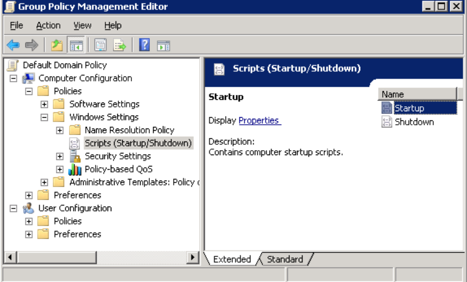467x282 pixels.
Task: Expand Preferences under Computer Configuration
Action: point(29,195)
